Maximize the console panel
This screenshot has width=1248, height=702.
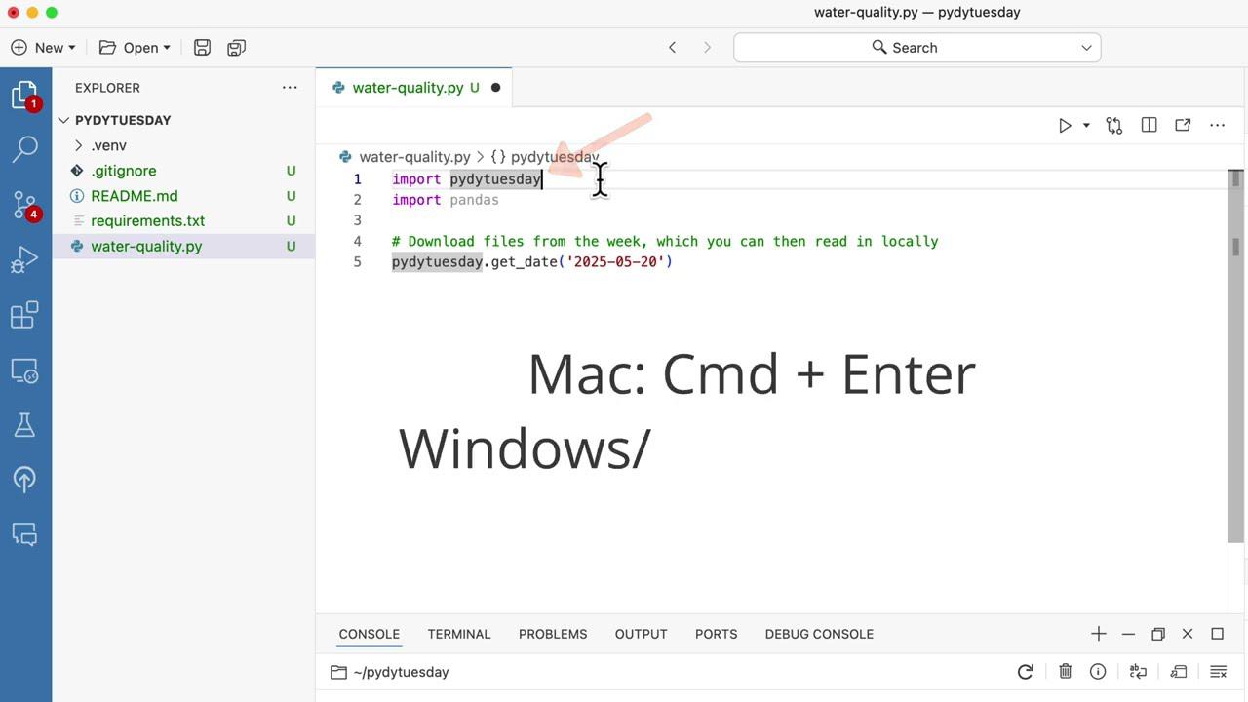pyautogui.click(x=1217, y=634)
